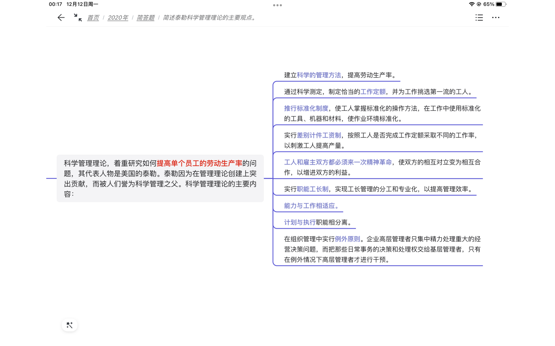The image size is (555, 346).
Task: Tap the date 12月12日周一
Action: point(82,4)
